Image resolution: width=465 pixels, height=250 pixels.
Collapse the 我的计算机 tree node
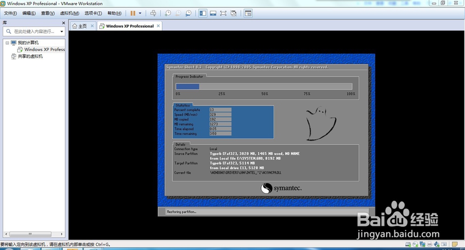click(x=7, y=43)
